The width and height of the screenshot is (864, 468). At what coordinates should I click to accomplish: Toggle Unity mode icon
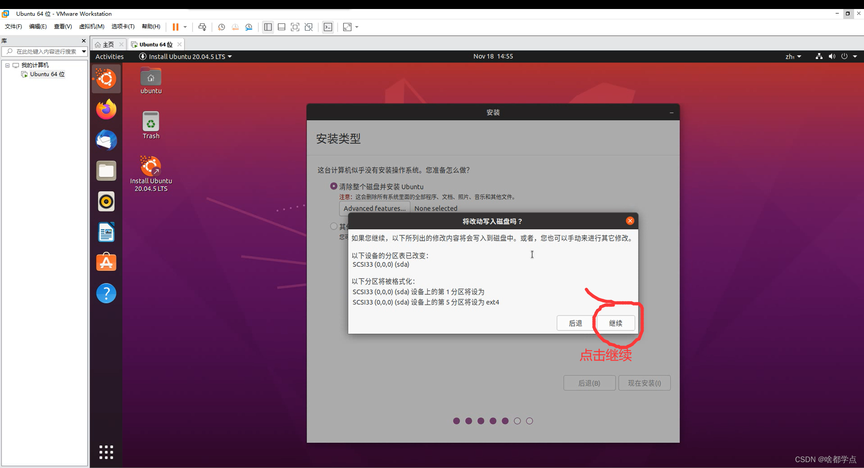click(x=309, y=27)
